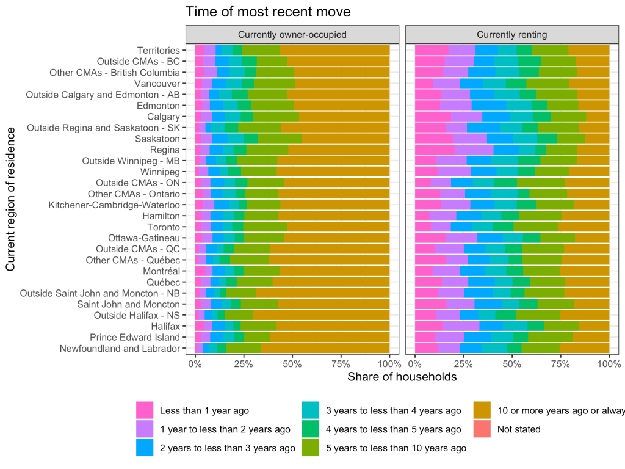Viewport: 625px width, 469px height.
Task: Select the gold '10 or more years ago' legend swatch
Action: [483, 410]
